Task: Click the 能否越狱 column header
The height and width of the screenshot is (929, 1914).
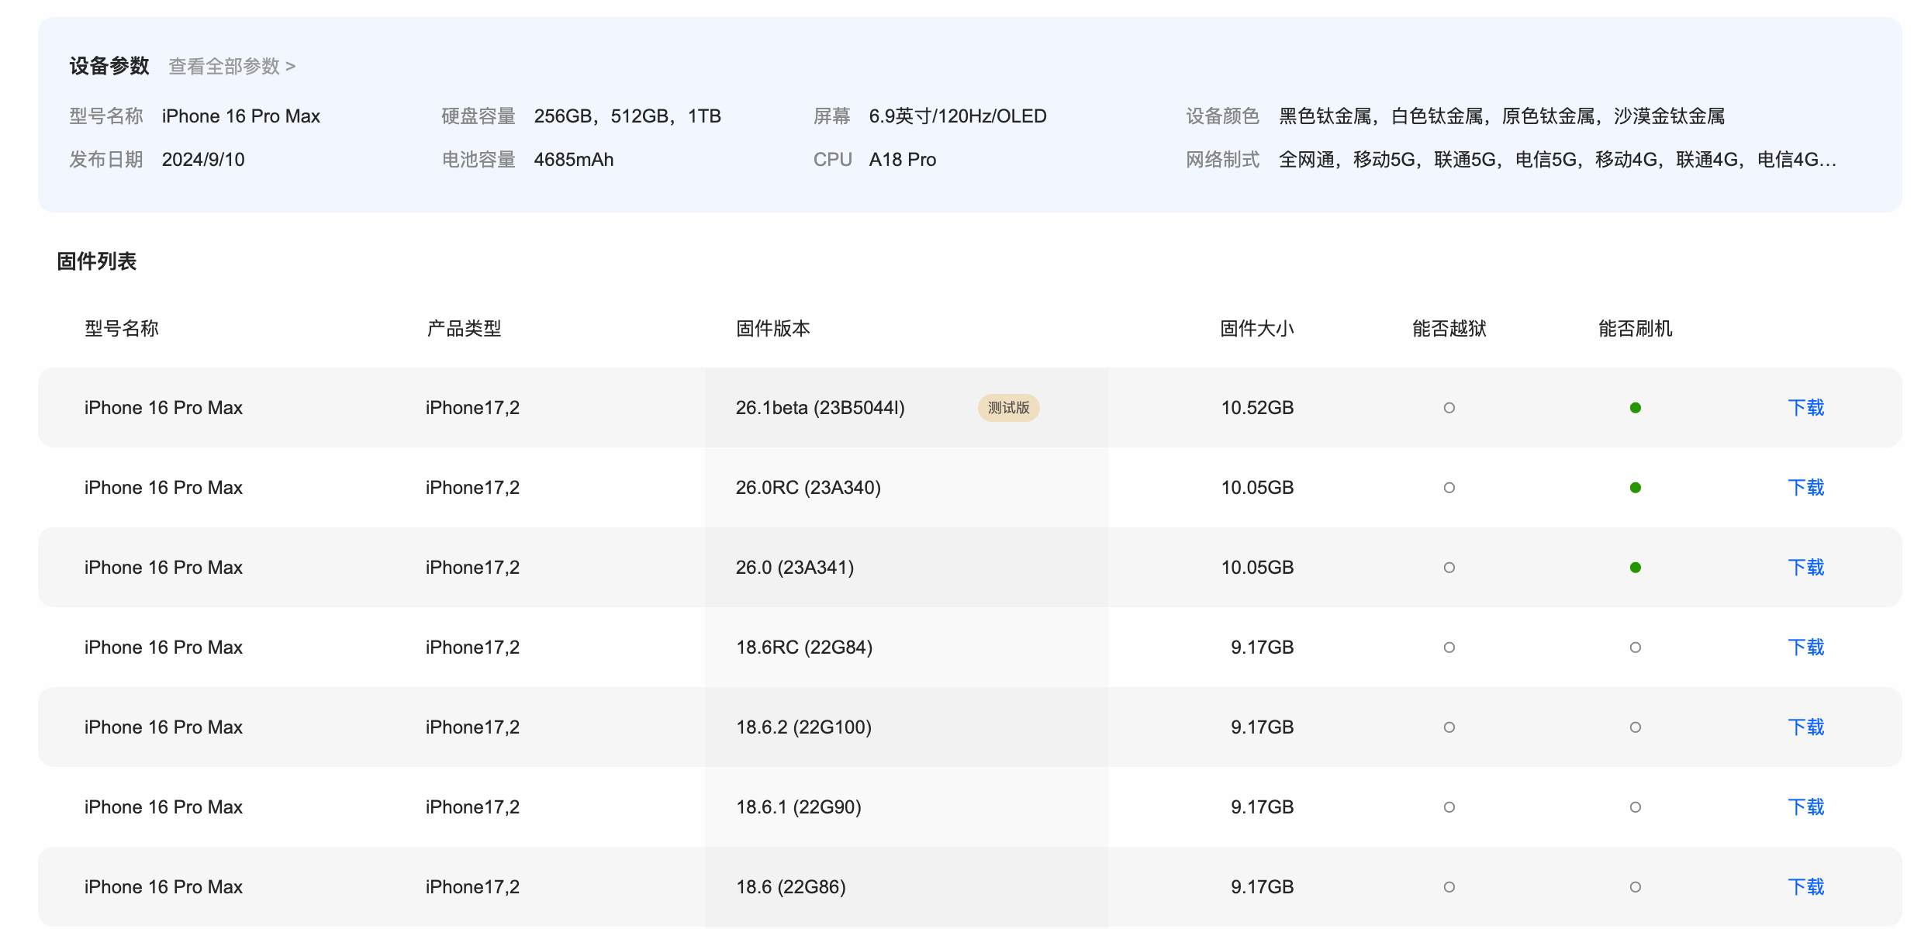Action: [x=1449, y=329]
